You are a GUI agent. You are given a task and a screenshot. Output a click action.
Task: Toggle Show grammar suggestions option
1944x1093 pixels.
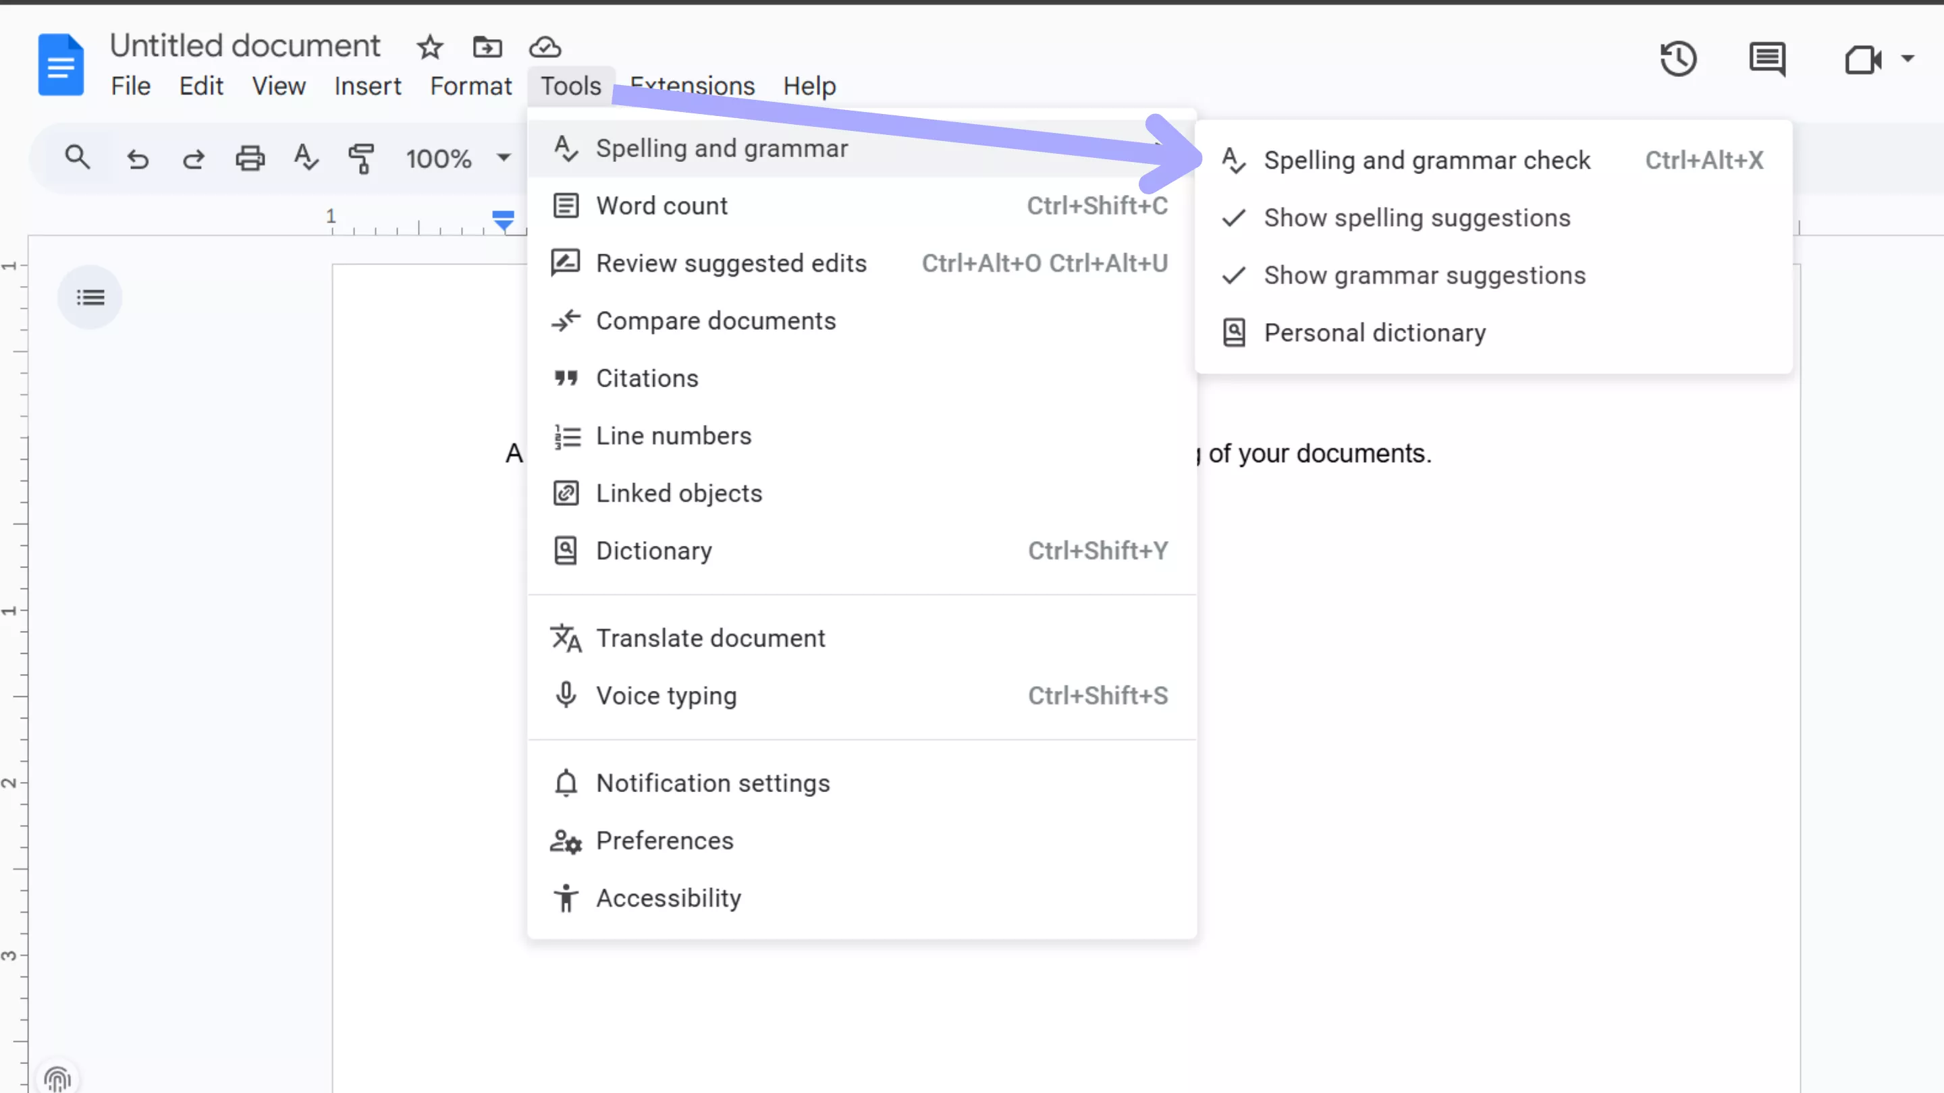pos(1424,275)
